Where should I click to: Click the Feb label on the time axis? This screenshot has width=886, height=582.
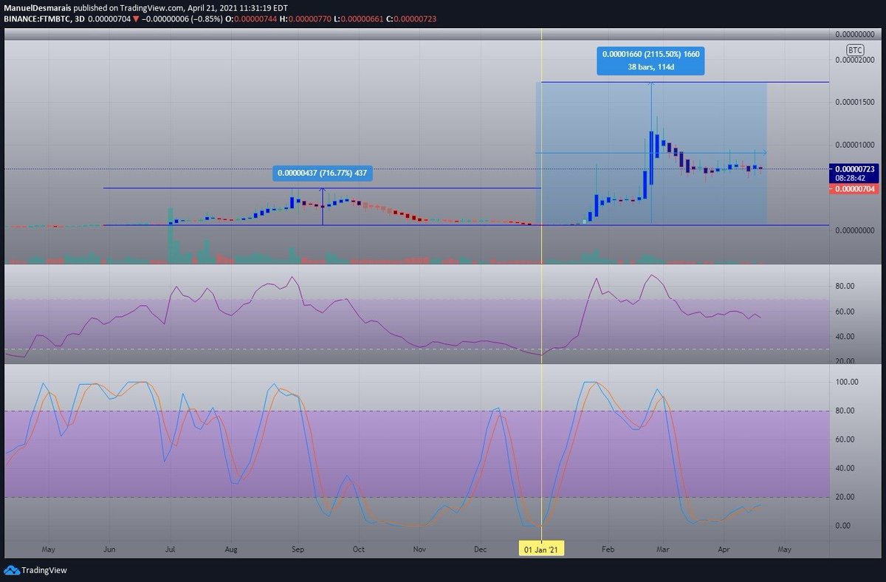[x=608, y=550]
